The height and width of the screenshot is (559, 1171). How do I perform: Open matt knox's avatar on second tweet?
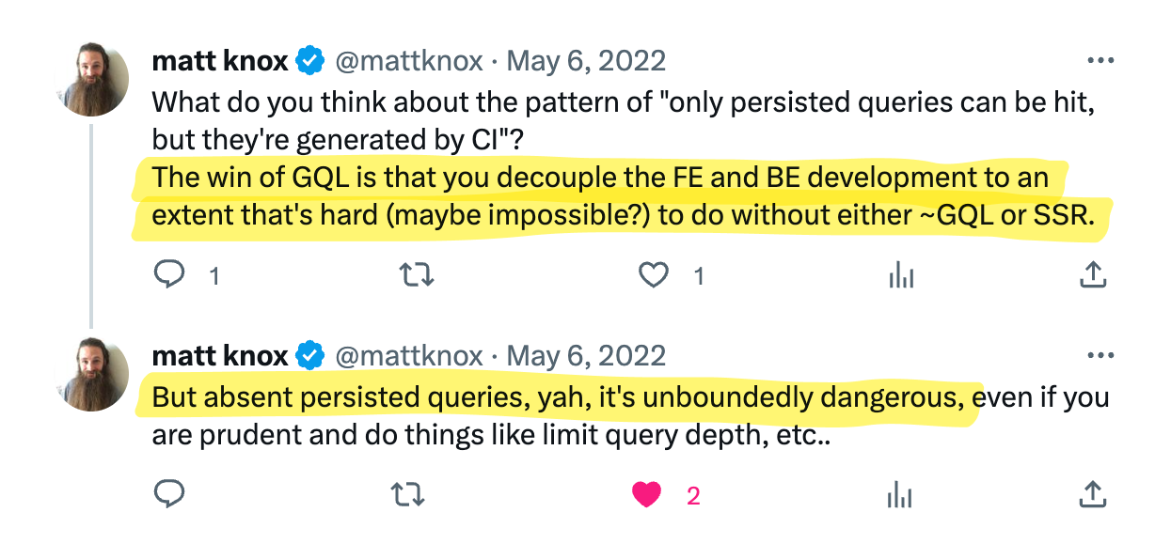coord(92,375)
